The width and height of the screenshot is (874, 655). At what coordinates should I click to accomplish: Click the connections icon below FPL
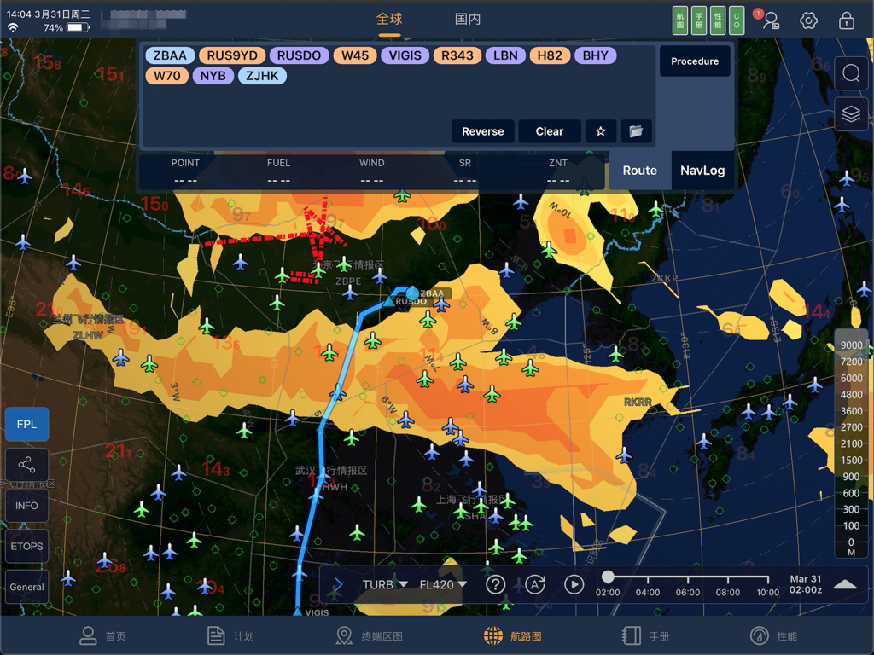[26, 465]
